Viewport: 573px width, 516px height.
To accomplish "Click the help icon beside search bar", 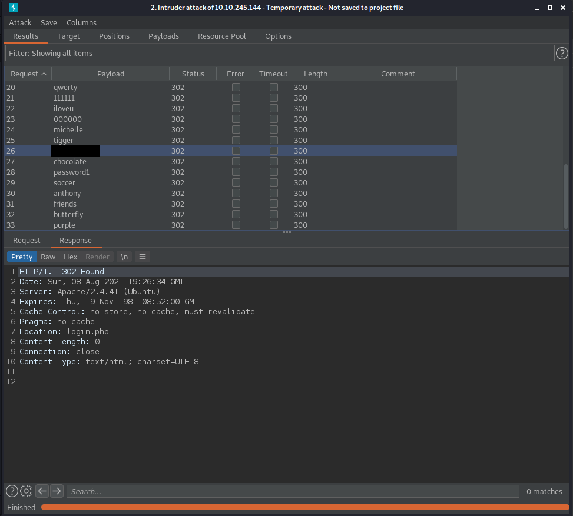I will 12,491.
